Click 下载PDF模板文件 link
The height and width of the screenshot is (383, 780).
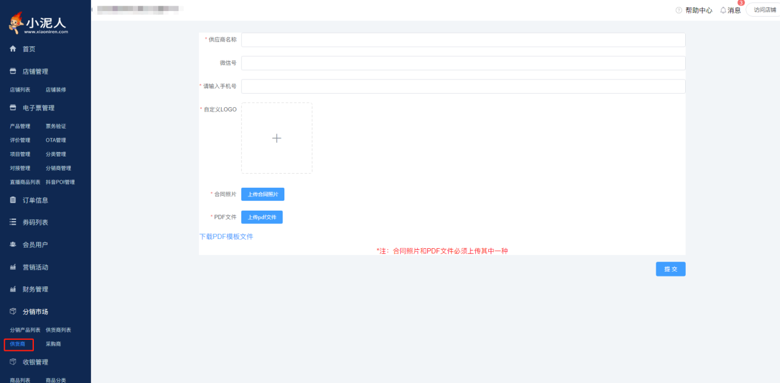[226, 236]
